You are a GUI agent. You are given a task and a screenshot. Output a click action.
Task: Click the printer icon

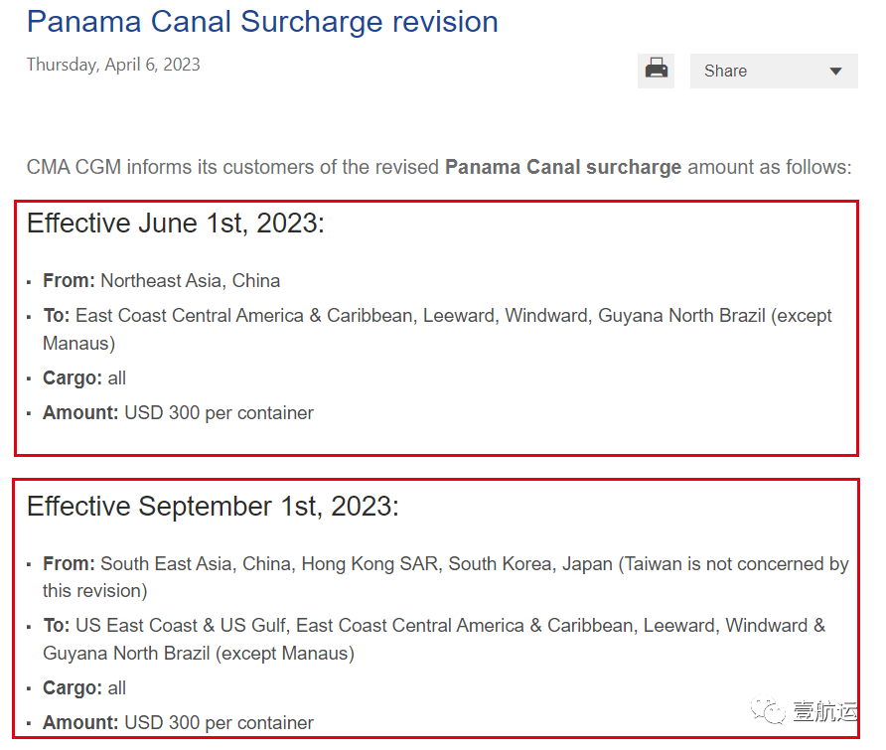pyautogui.click(x=656, y=71)
